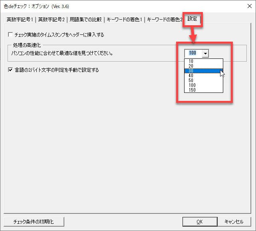Select the 用語集での比較 tab

coord(85,19)
